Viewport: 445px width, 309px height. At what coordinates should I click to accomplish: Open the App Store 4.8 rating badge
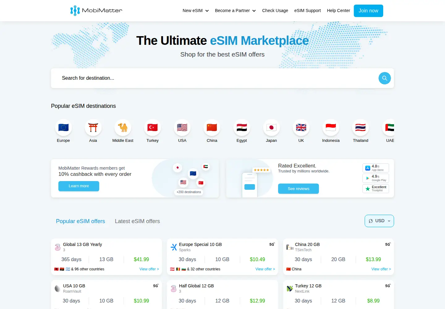(x=376, y=168)
